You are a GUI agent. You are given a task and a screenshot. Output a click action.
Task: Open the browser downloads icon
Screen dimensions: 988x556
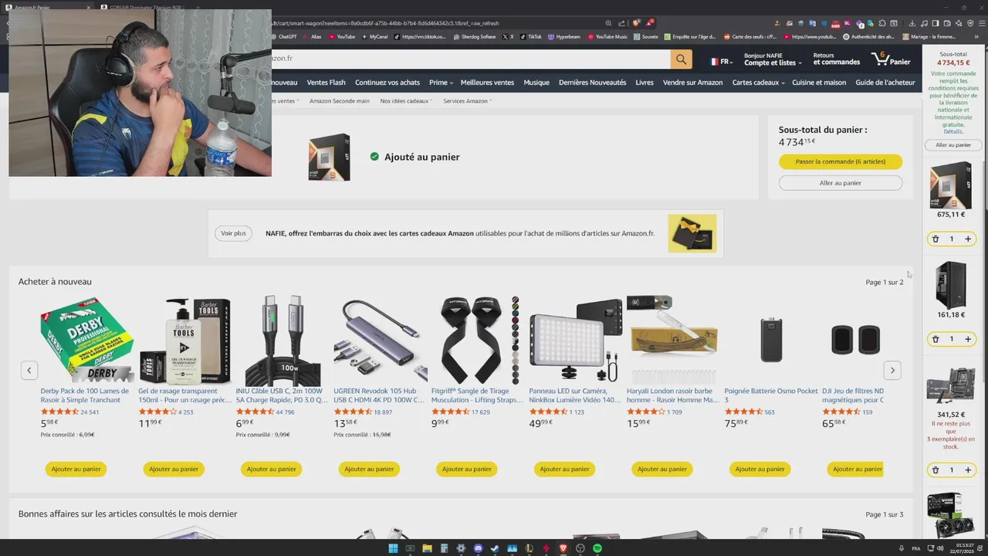point(912,23)
